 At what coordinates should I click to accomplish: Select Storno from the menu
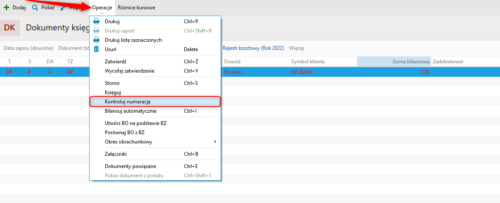click(112, 83)
